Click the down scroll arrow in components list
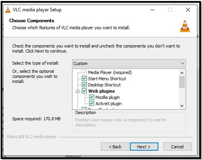 tap(182, 106)
